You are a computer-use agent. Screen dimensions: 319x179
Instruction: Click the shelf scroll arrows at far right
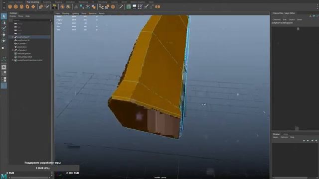pyautogui.click(x=318, y=6)
